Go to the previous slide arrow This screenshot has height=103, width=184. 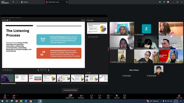pos(38,70)
